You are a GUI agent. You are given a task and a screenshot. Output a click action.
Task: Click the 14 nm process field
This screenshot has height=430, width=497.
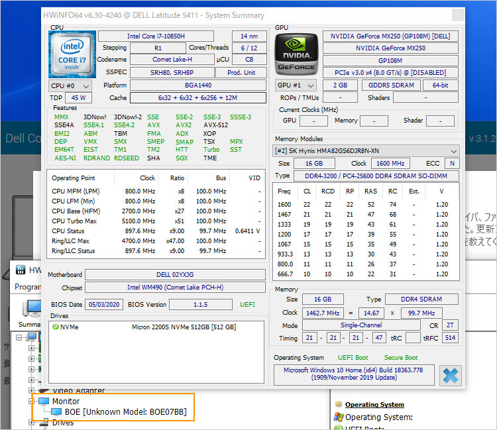coord(249,36)
